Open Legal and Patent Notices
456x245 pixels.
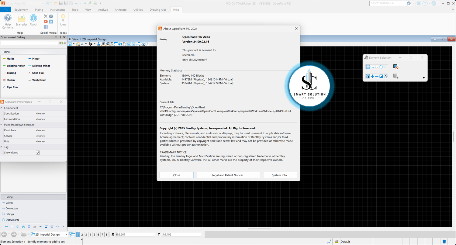(228, 175)
